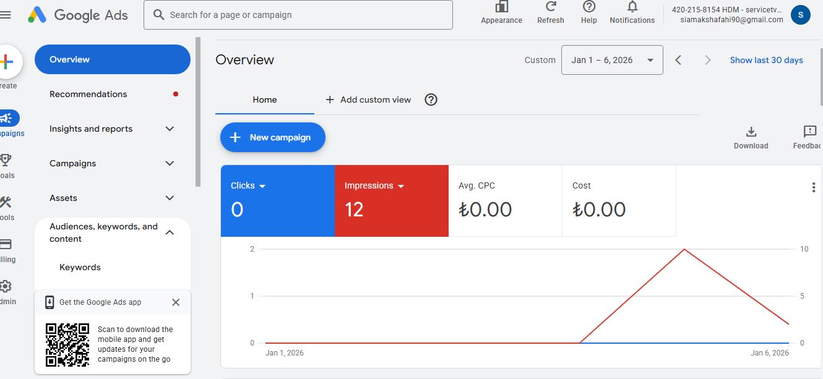Open the Help question mark icon
The width and height of the screenshot is (823, 379).
tap(588, 7)
